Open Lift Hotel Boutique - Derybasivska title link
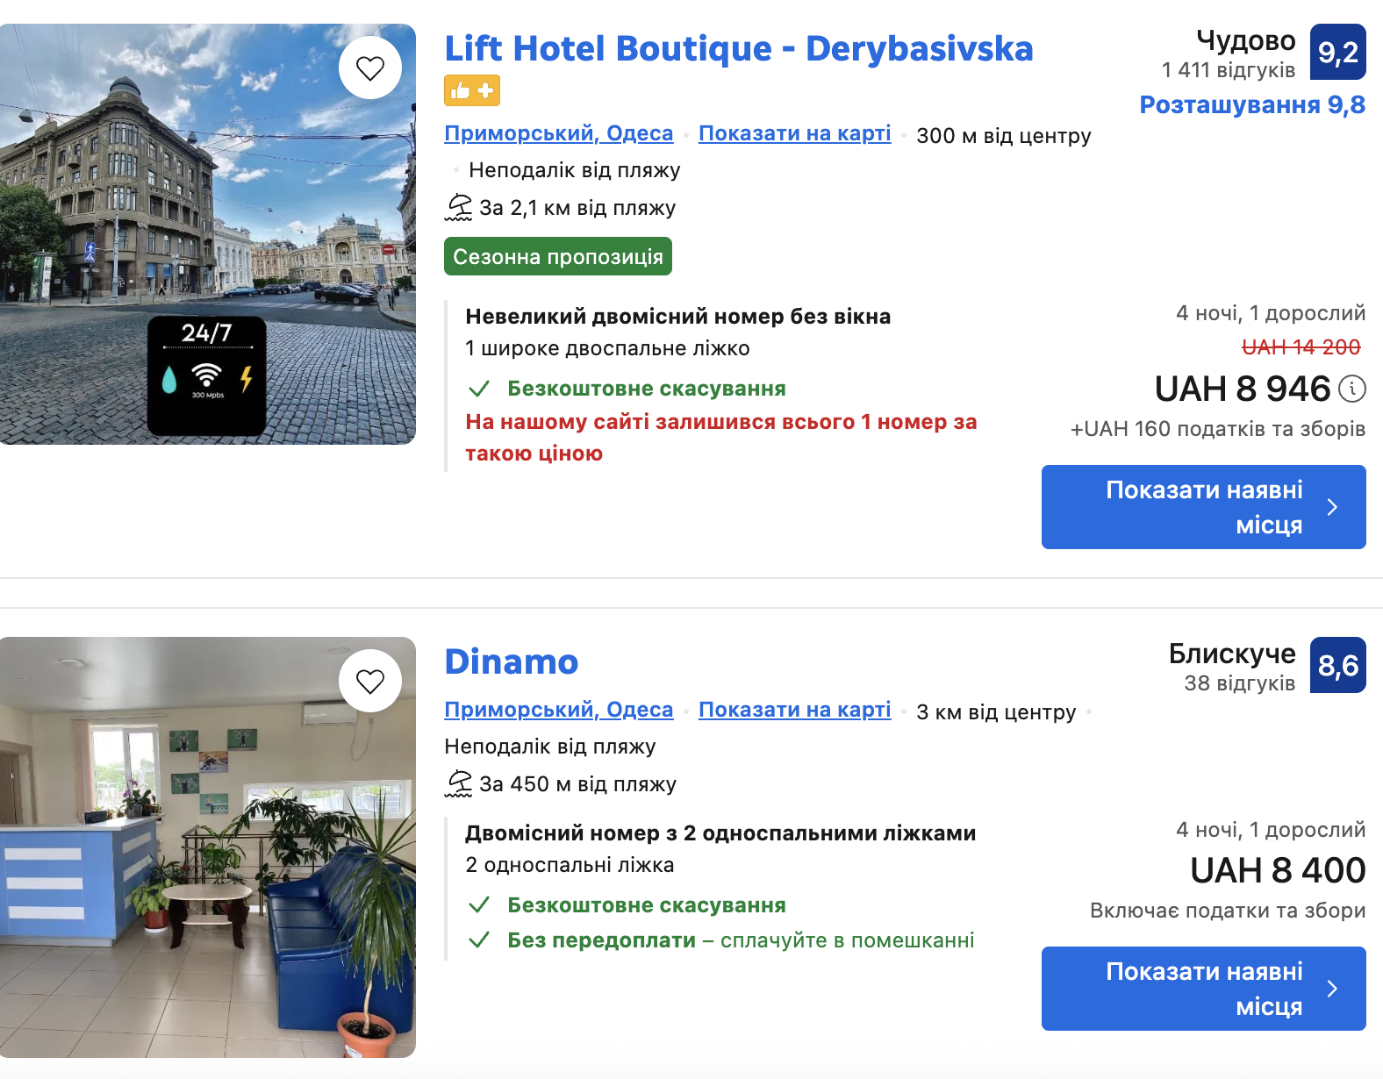The height and width of the screenshot is (1079, 1383). pyautogui.click(x=738, y=49)
